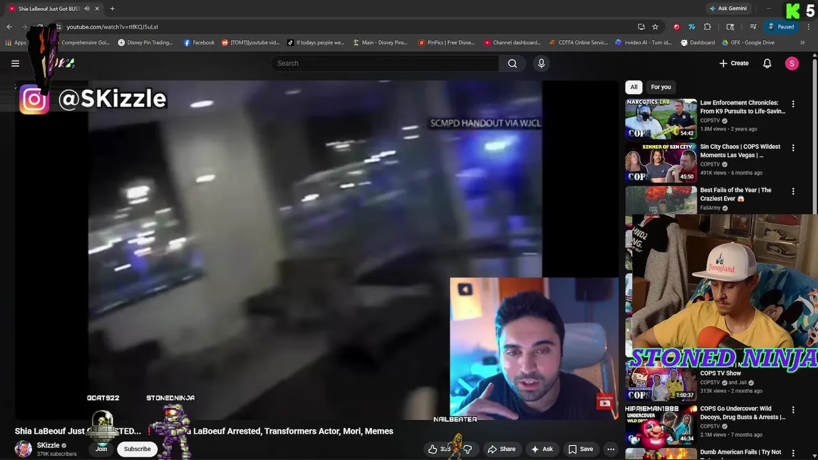The width and height of the screenshot is (818, 460).
Task: Click the Ask Gemini button
Action: tap(728, 8)
